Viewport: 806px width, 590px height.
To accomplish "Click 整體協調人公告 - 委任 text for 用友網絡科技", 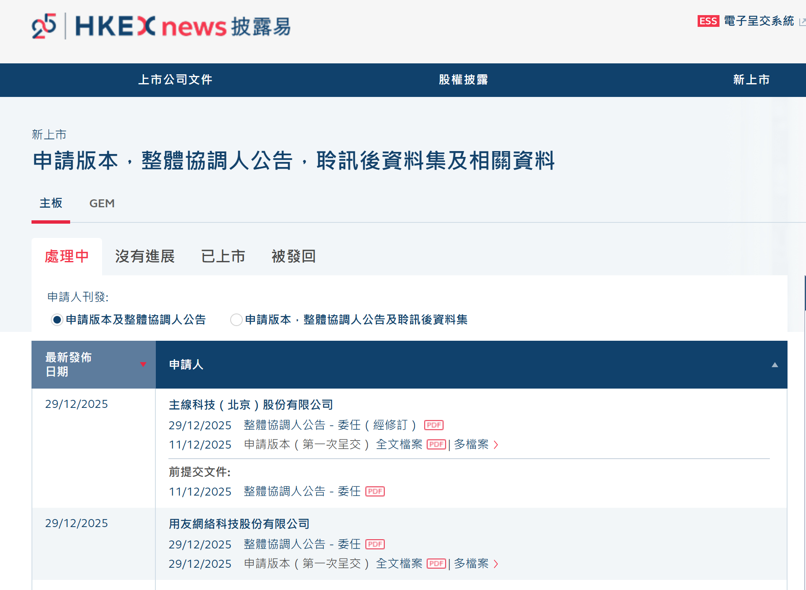I will click(x=302, y=544).
